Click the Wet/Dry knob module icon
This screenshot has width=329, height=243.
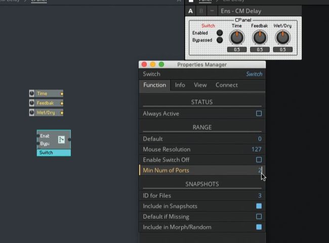click(x=32, y=113)
